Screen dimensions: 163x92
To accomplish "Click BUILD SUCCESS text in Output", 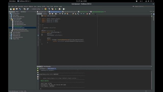I will [45, 81].
